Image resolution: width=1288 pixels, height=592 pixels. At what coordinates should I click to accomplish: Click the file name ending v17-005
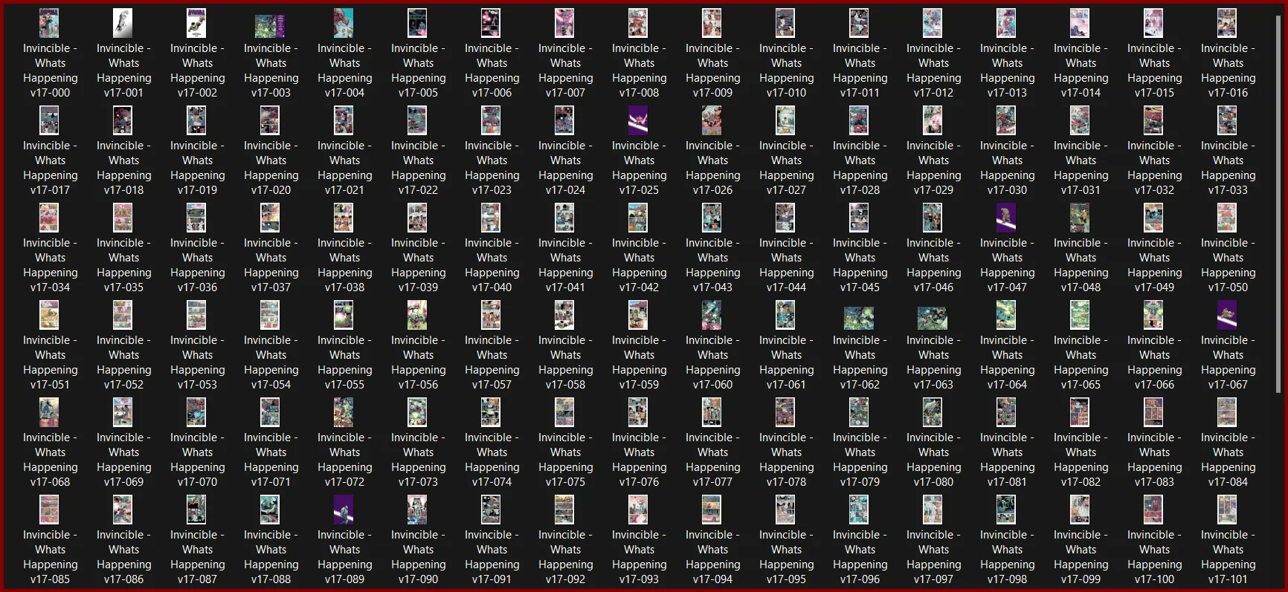(x=419, y=71)
